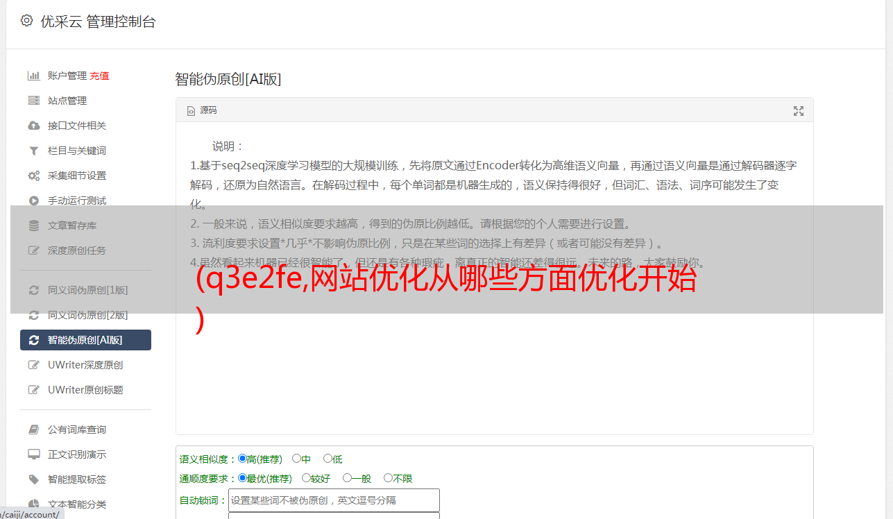
Task: Click the 采集细节设置 gears icon
Action: pos(33,176)
